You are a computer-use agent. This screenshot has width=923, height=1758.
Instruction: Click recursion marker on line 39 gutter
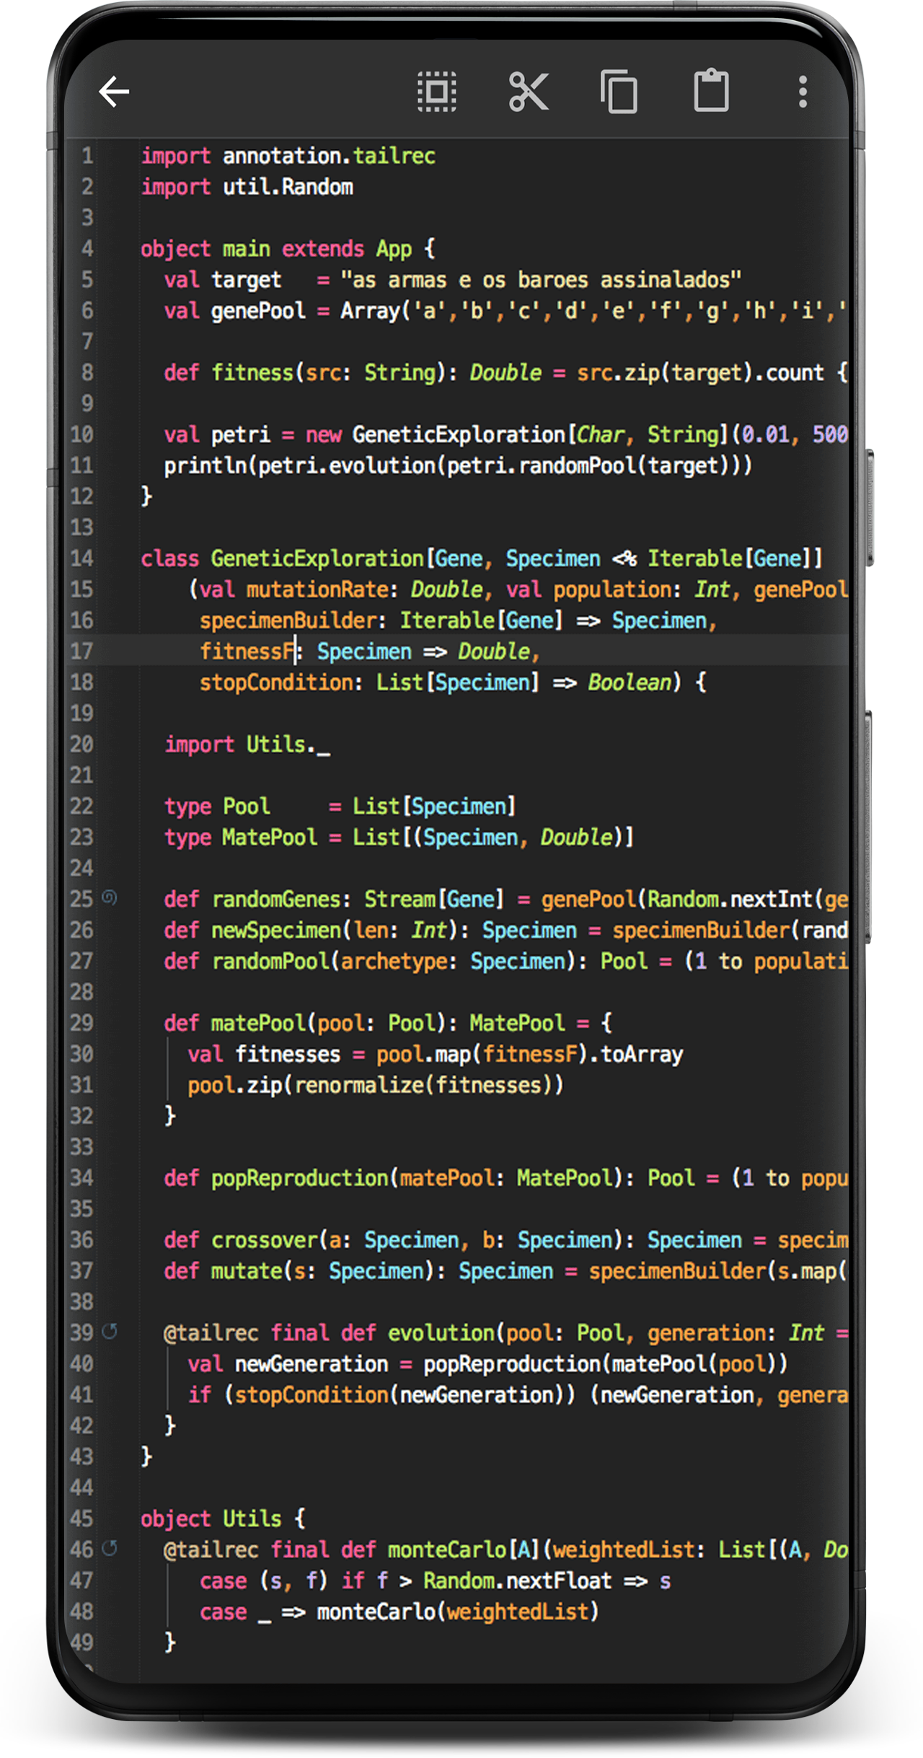click(x=110, y=1331)
